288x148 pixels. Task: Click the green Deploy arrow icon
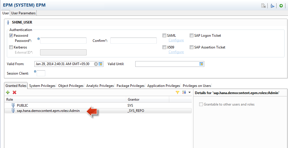pyautogui.click(x=281, y=6)
